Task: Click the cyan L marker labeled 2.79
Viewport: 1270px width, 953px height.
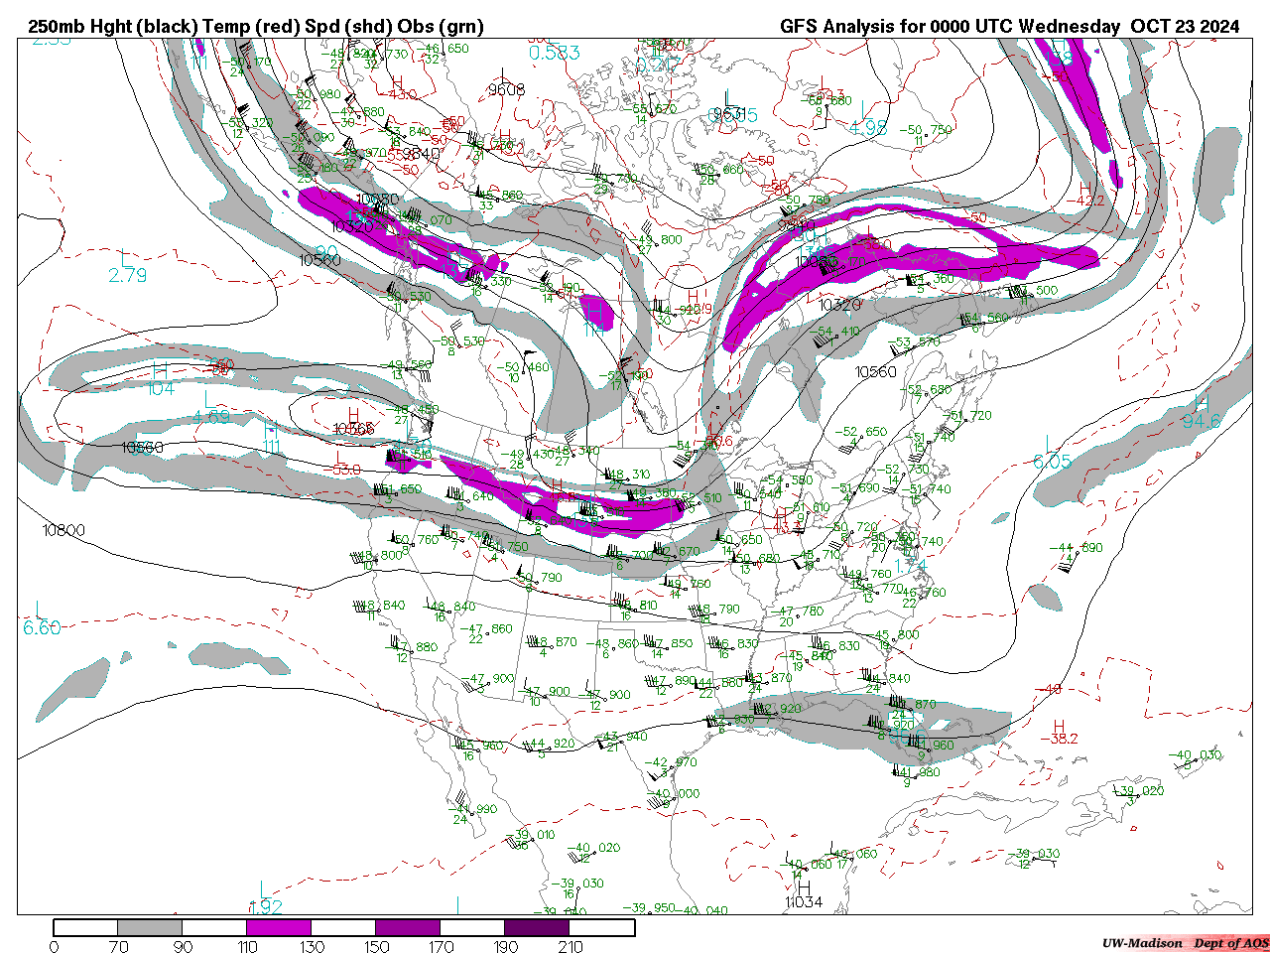Action: pos(125,258)
